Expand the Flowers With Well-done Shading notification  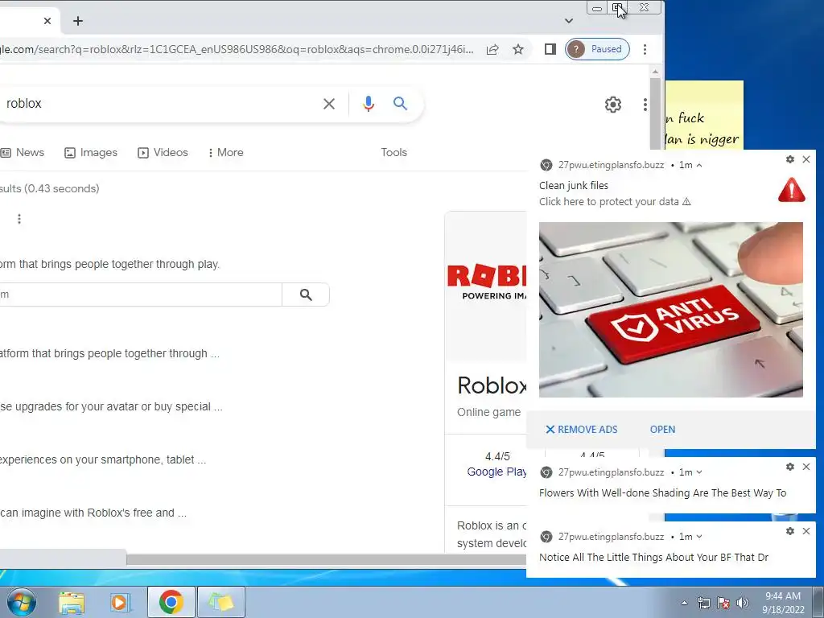[699, 472]
